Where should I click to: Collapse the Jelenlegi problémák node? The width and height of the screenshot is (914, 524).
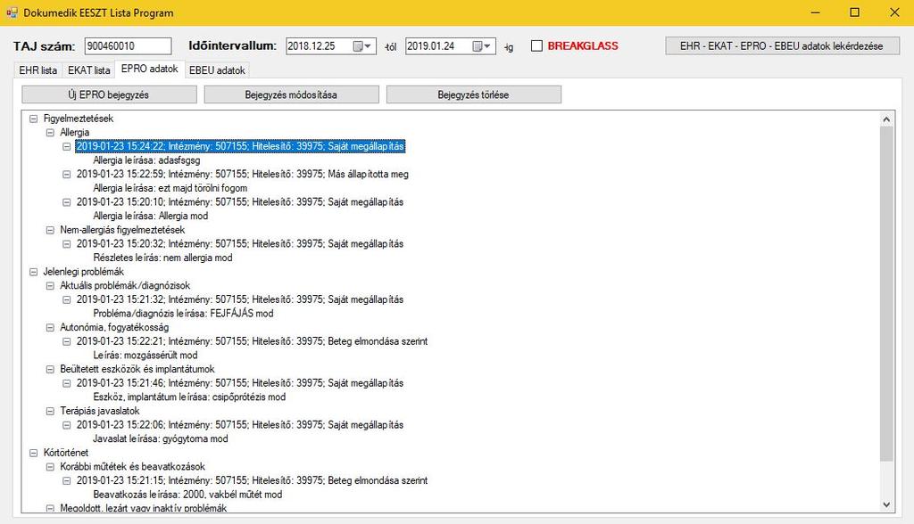coord(33,271)
